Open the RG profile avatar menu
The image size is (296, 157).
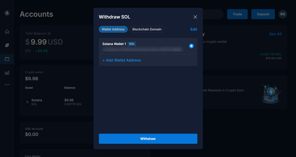[x=282, y=14]
